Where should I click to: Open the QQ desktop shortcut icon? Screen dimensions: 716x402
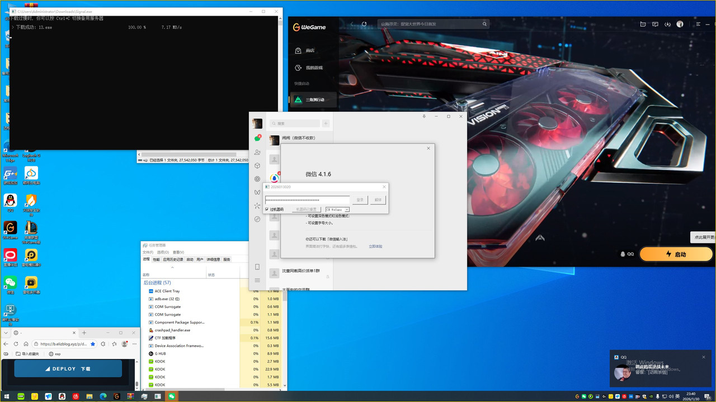click(10, 202)
